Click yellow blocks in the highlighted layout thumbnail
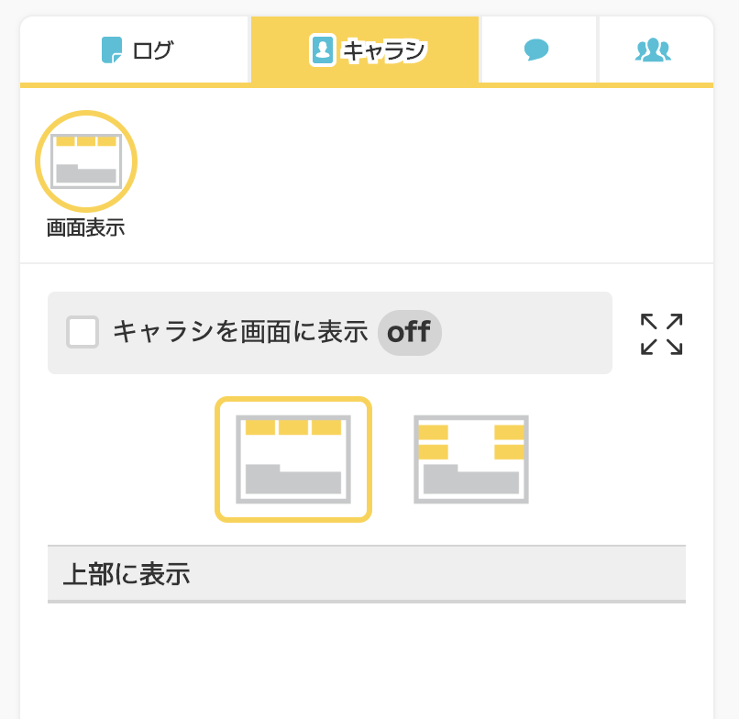Image resolution: width=739 pixels, height=719 pixels. click(293, 427)
